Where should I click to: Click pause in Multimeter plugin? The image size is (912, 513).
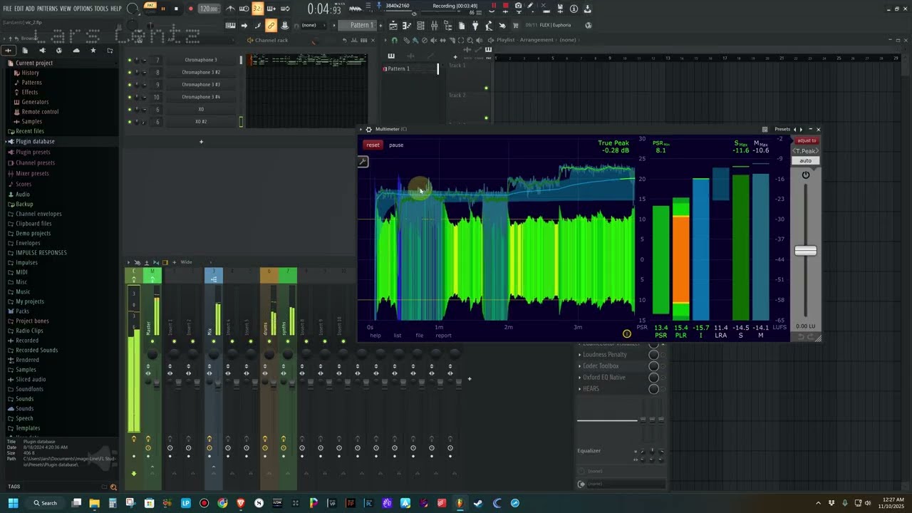pyautogui.click(x=396, y=145)
